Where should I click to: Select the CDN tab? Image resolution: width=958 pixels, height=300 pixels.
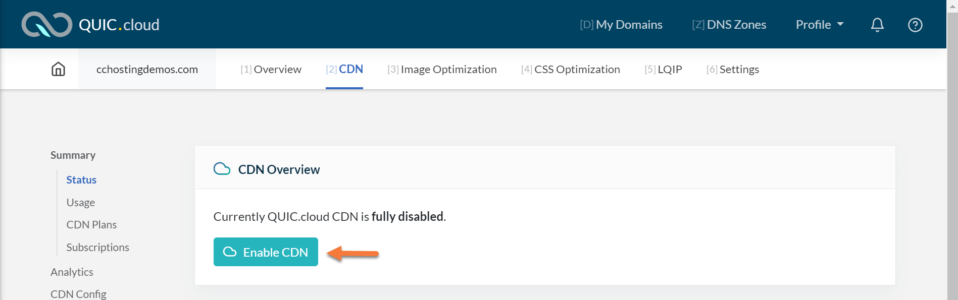point(344,69)
